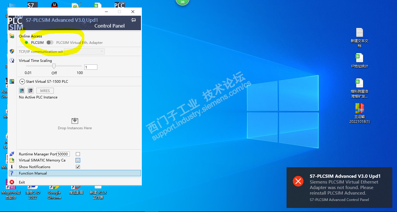This screenshot has height=212, width=397.
Task: Click the Online Access network card icon
Action: click(12, 36)
